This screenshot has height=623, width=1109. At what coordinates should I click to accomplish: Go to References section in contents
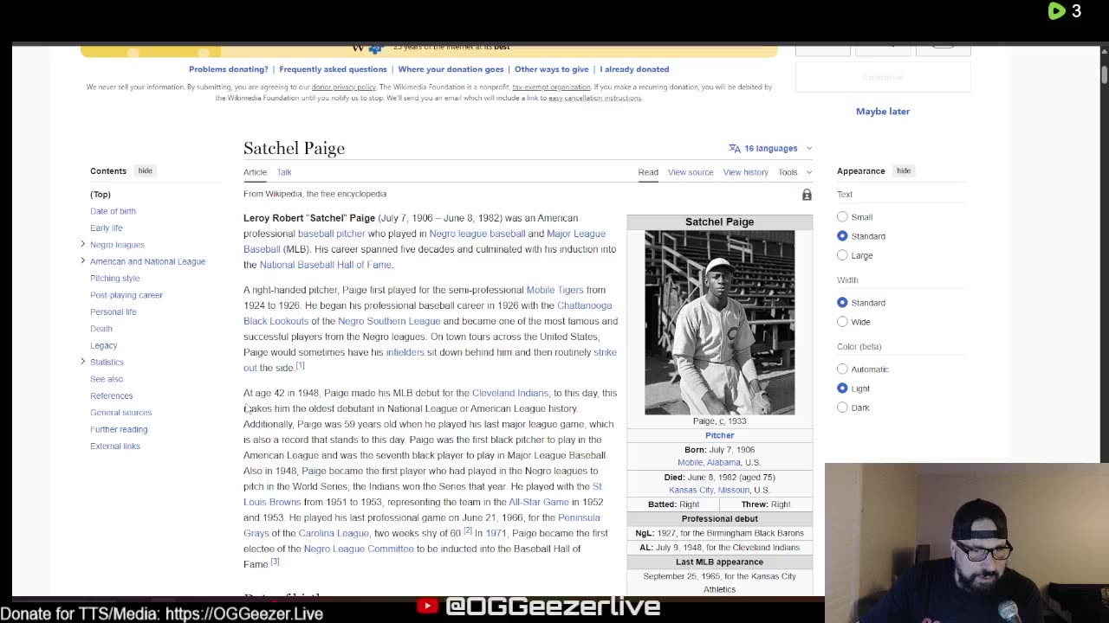click(112, 395)
